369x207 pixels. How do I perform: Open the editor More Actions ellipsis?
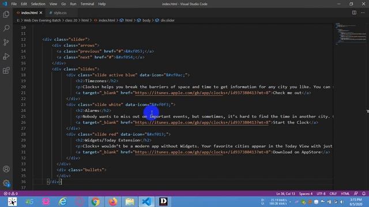(x=363, y=13)
